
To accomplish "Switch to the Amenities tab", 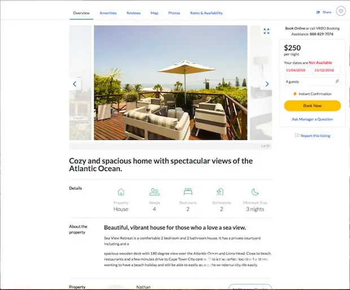I will tap(108, 12).
